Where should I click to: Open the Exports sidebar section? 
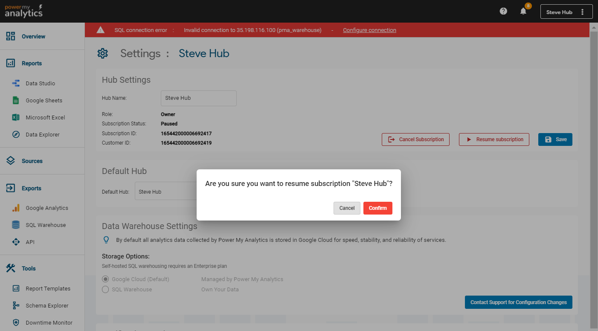coord(32,189)
